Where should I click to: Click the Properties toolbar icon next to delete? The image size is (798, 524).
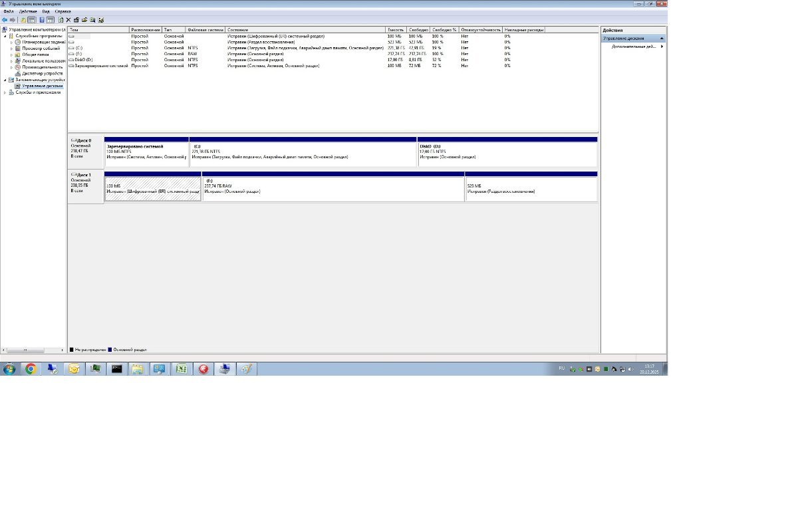click(76, 20)
